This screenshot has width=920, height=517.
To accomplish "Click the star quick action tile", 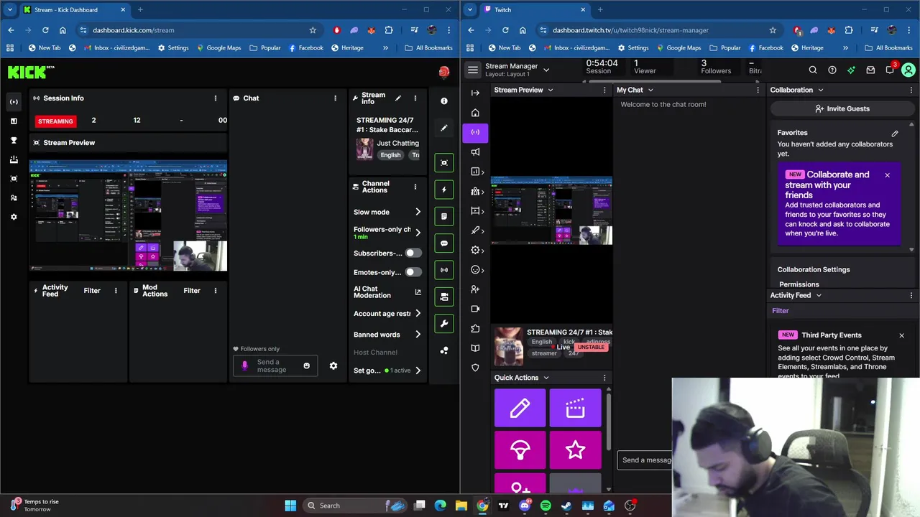I will (575, 450).
